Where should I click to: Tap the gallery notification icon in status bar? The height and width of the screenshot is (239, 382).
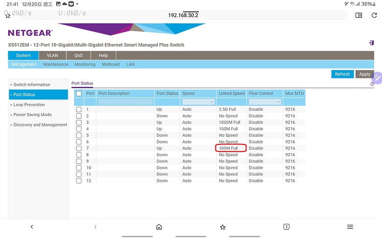58,4
